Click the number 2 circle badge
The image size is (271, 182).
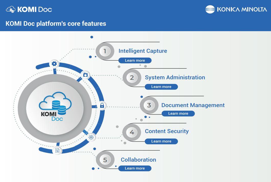tap(132, 78)
